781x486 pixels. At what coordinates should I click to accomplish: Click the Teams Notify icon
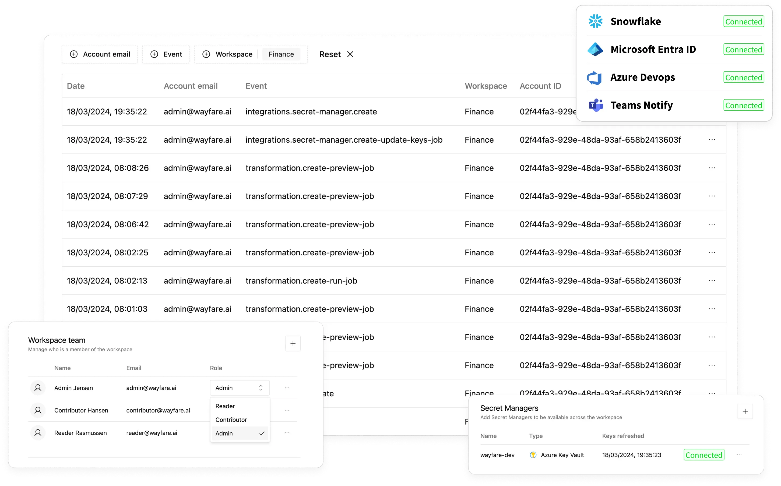[595, 105]
